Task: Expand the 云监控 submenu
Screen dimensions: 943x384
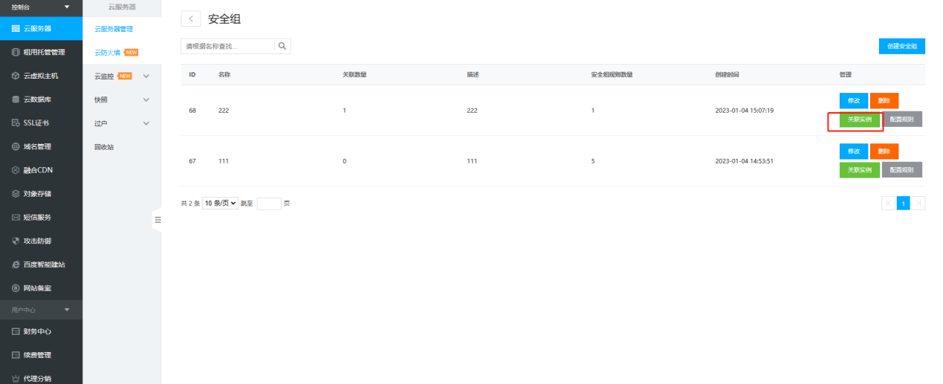Action: tap(146, 76)
